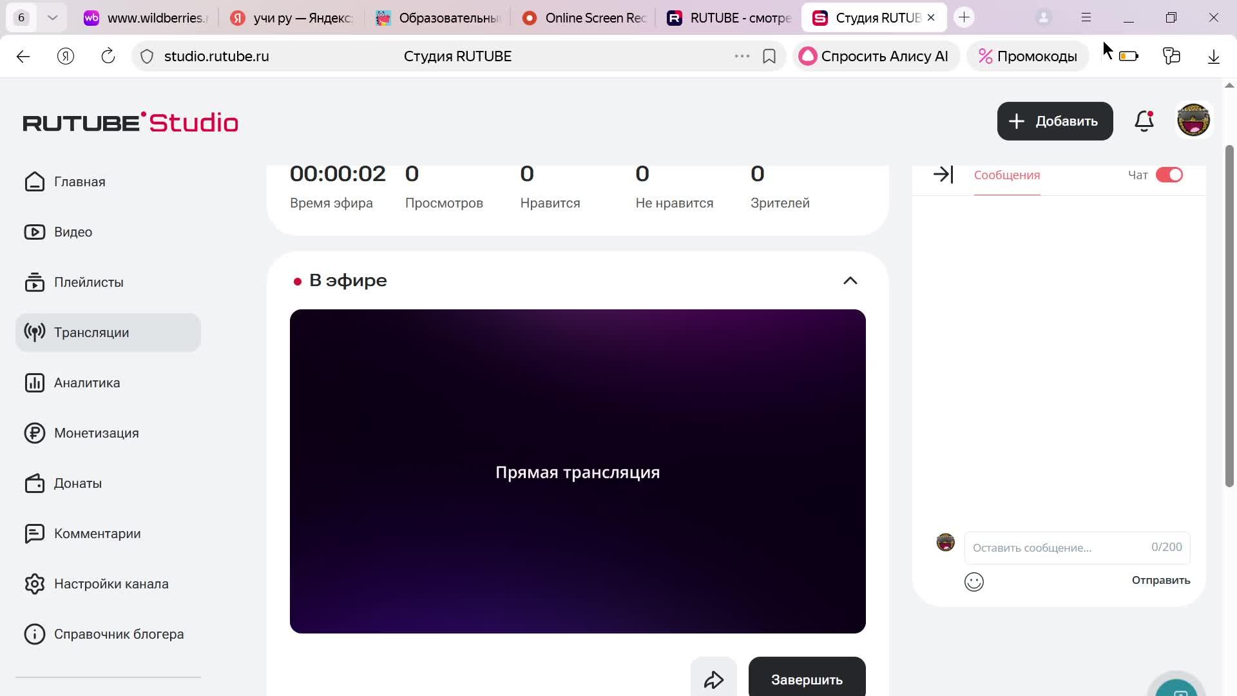The width and height of the screenshot is (1237, 696).
Task: Collapse the В эфире section
Action: [850, 281]
